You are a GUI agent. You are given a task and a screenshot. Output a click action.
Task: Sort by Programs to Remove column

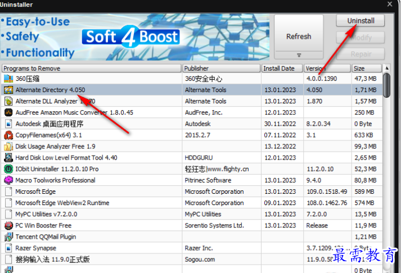pyautogui.click(x=92, y=69)
